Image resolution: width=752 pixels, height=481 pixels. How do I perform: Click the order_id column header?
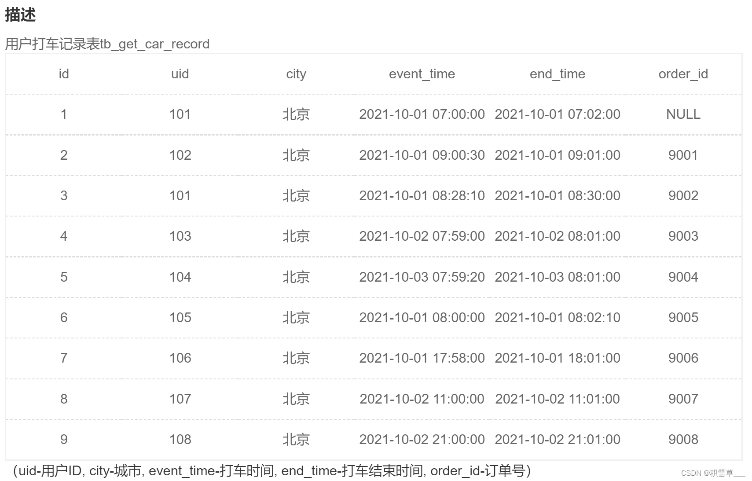[x=682, y=74]
